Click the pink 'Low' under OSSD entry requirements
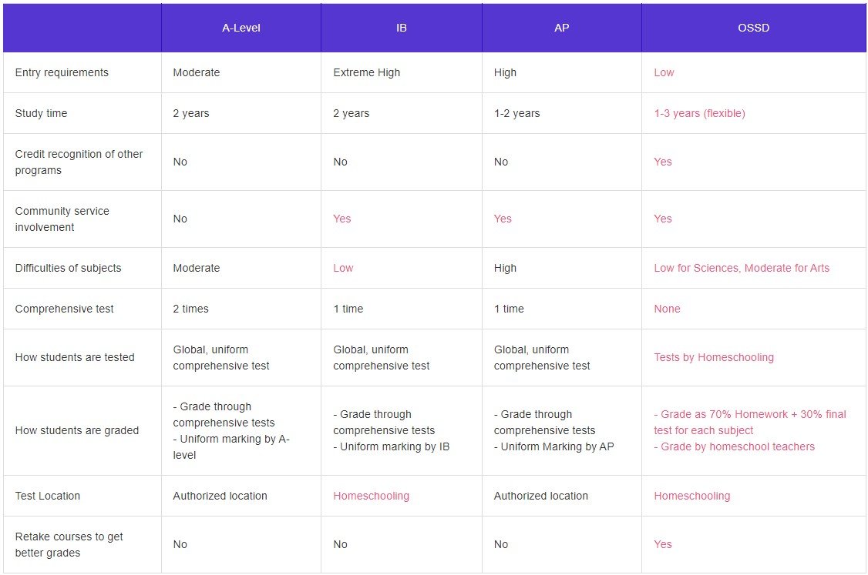This screenshot has width=868, height=575. (664, 72)
